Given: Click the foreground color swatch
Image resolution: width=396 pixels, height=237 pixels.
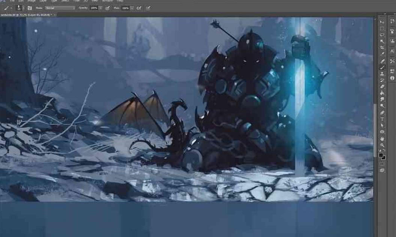Looking at the screenshot, I should [381, 155].
